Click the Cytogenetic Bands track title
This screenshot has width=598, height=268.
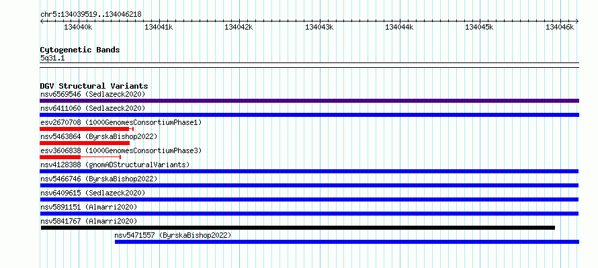point(80,50)
